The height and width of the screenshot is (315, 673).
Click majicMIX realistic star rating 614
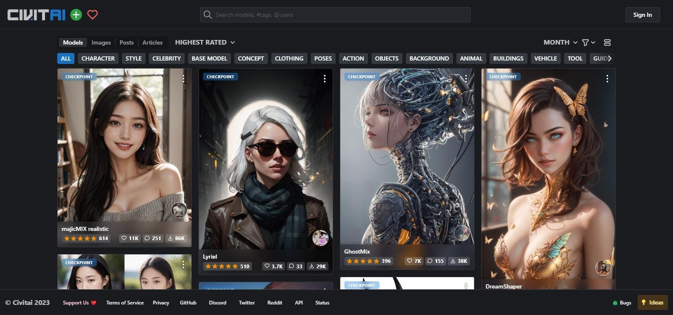coord(86,238)
